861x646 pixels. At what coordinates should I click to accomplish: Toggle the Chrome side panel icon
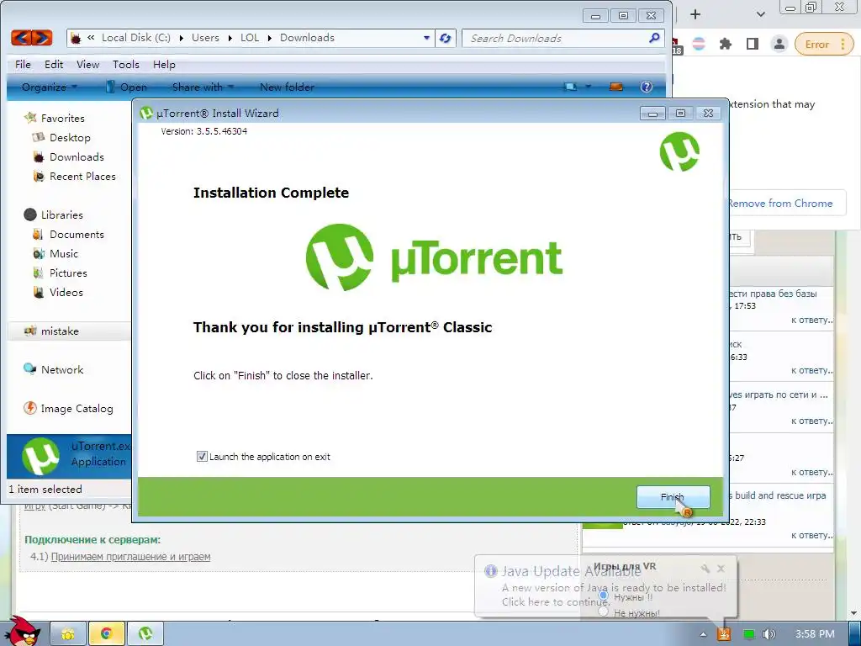pos(753,44)
